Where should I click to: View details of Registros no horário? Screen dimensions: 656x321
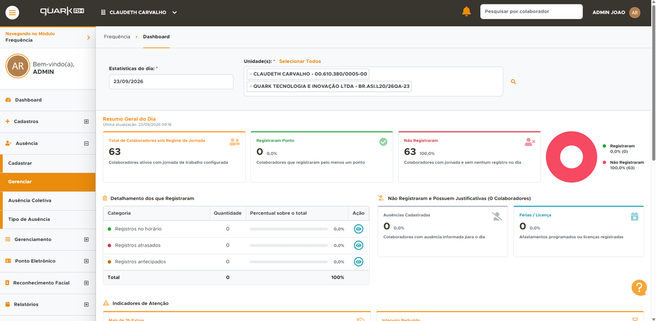[x=359, y=229]
